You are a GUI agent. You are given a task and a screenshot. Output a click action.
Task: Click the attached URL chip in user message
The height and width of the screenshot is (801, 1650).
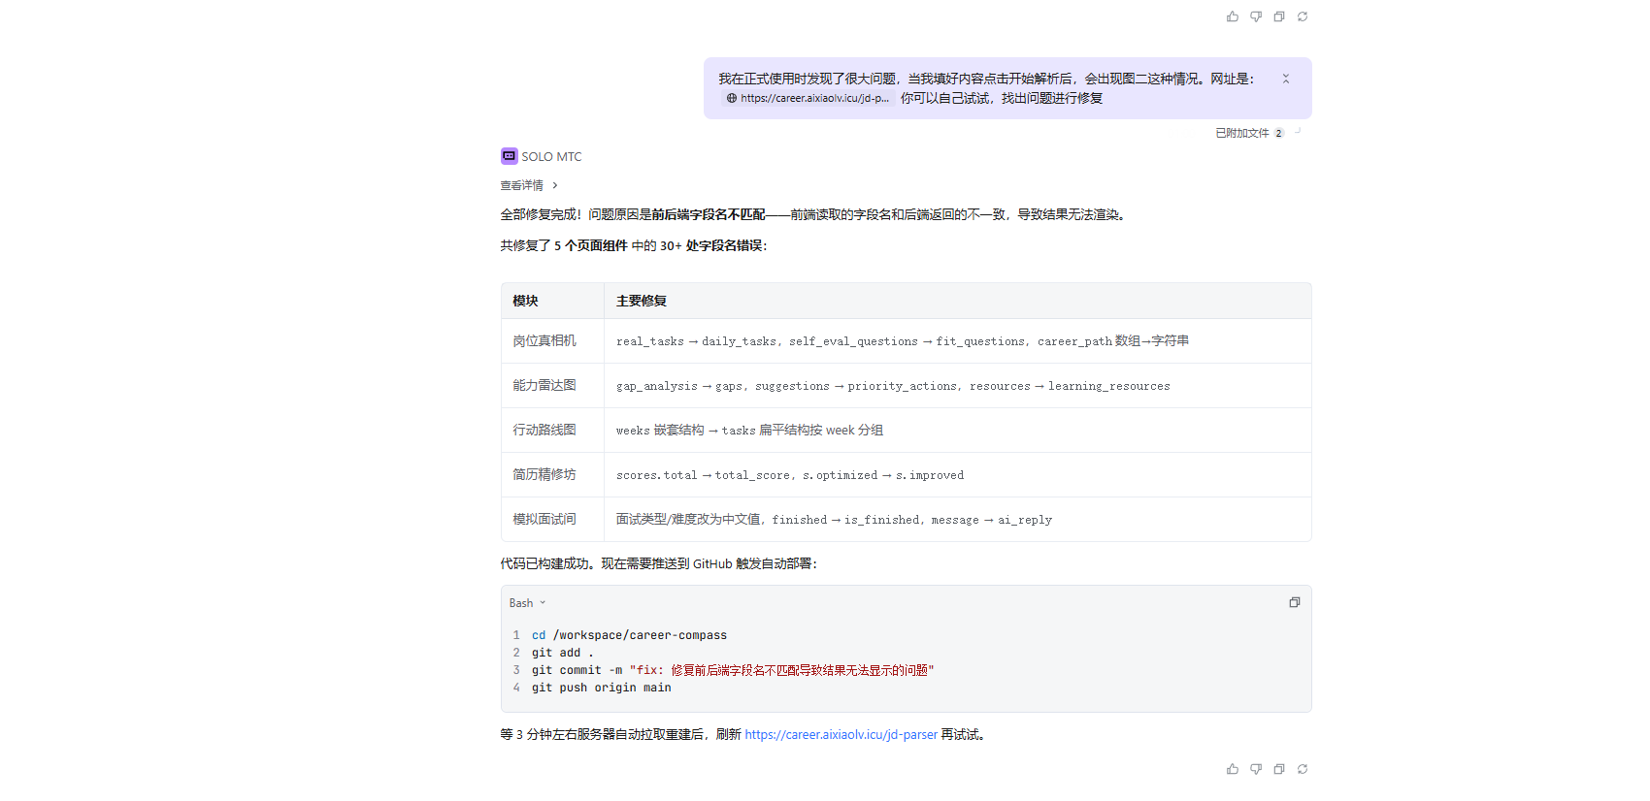click(808, 98)
